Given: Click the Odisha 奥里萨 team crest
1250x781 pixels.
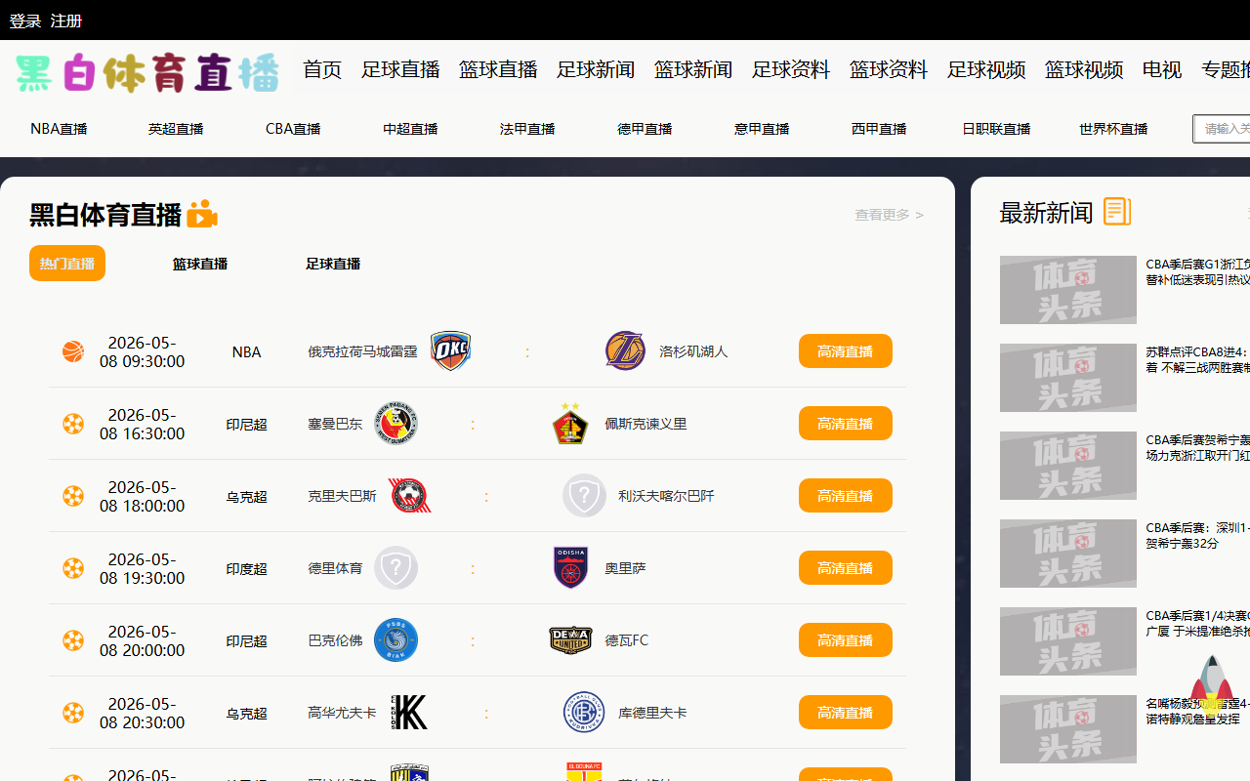Looking at the screenshot, I should (x=570, y=568).
